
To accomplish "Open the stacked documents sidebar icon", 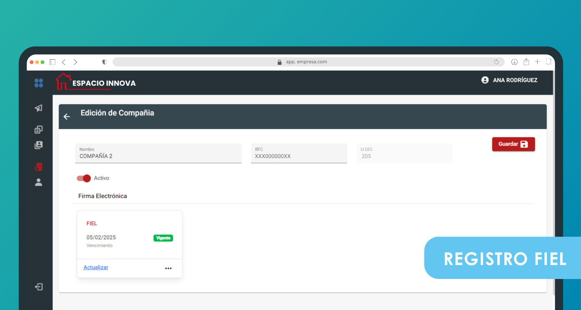I will click(38, 129).
